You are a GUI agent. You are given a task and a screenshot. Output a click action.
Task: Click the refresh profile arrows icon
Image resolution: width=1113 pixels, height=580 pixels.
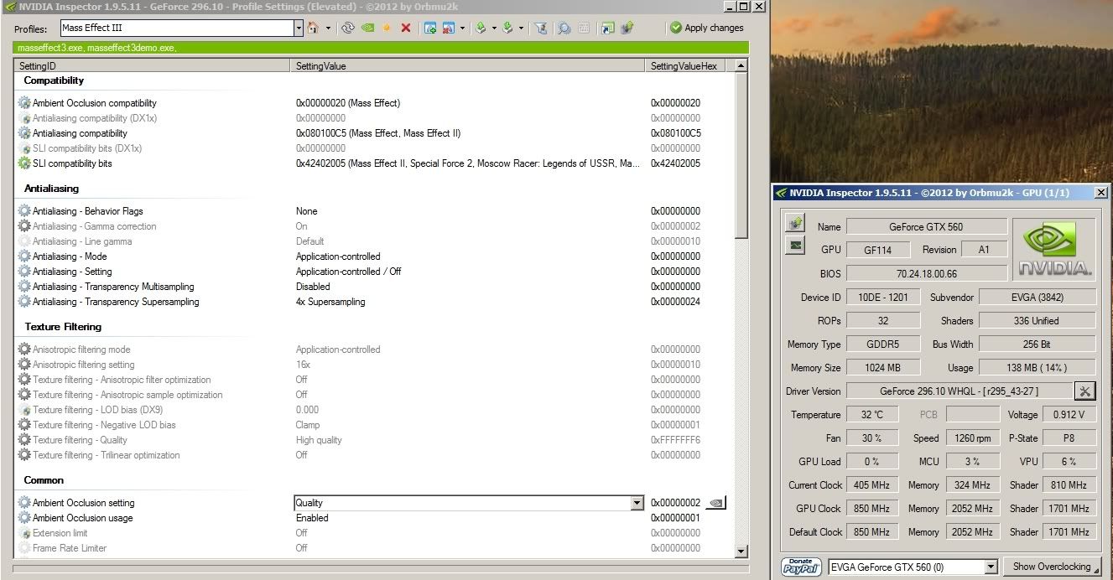pyautogui.click(x=348, y=28)
